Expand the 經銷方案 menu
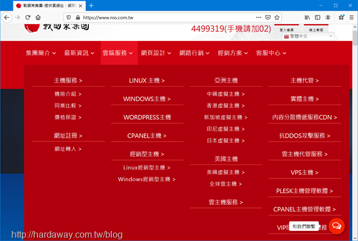 pyautogui.click(x=233, y=53)
